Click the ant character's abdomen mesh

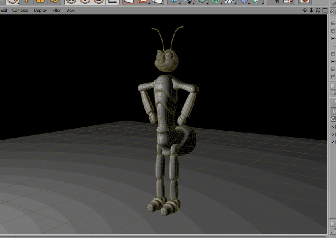point(186,141)
